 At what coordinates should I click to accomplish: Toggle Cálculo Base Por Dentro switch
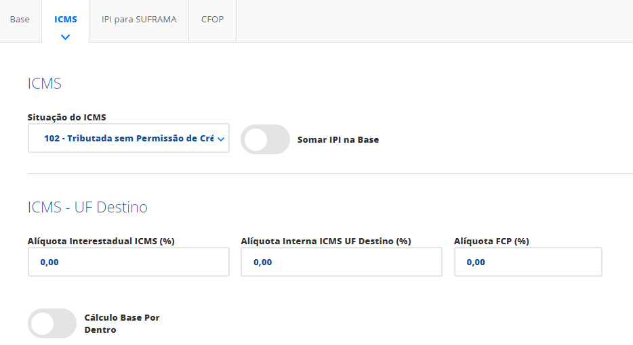coord(52,323)
